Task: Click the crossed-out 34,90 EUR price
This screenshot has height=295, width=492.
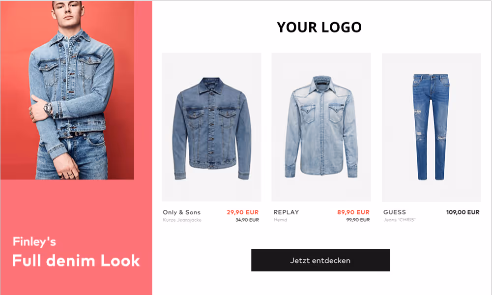Action: click(x=247, y=220)
